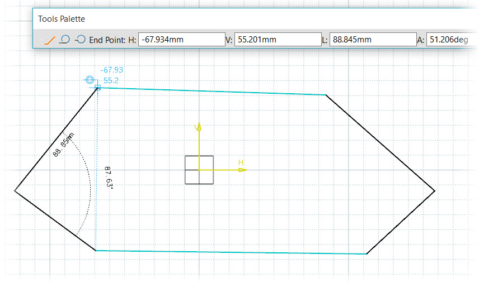Image resolution: width=479 pixels, height=283 pixels.
Task: Select the Three Point Arc profile icon
Action: click(80, 40)
